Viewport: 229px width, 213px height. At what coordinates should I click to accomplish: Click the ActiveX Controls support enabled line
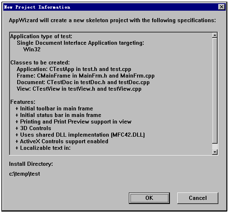point(62,142)
